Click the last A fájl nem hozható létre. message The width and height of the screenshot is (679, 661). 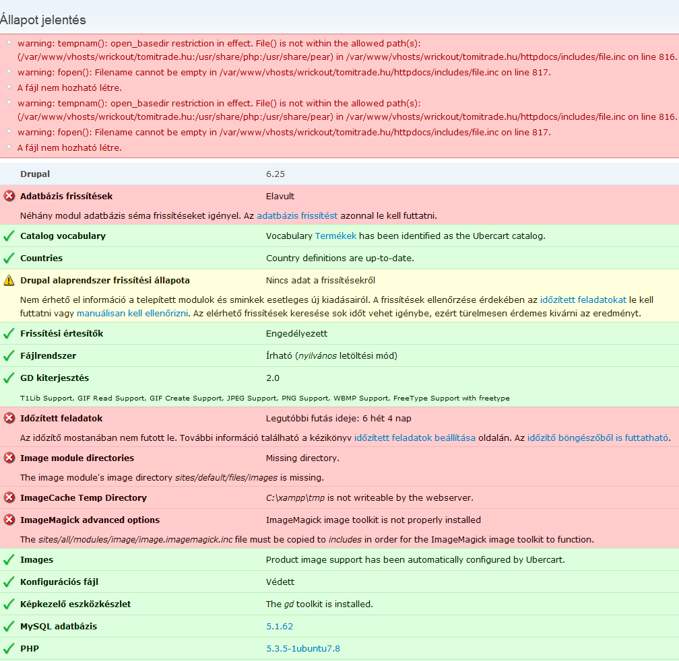click(69, 147)
